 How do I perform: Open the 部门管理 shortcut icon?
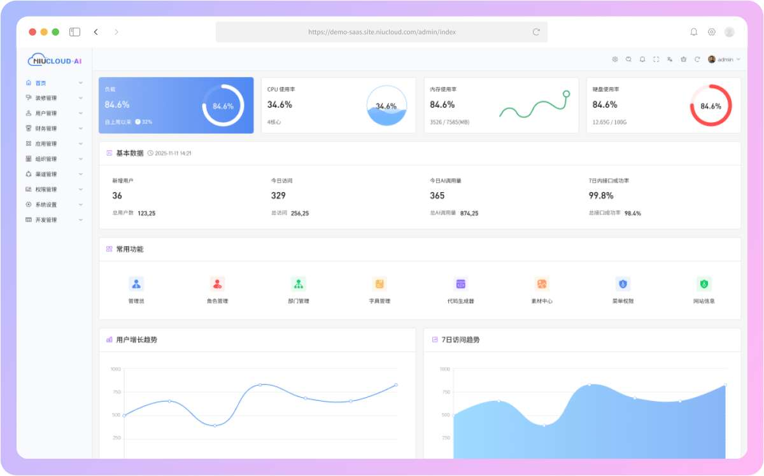(x=299, y=284)
